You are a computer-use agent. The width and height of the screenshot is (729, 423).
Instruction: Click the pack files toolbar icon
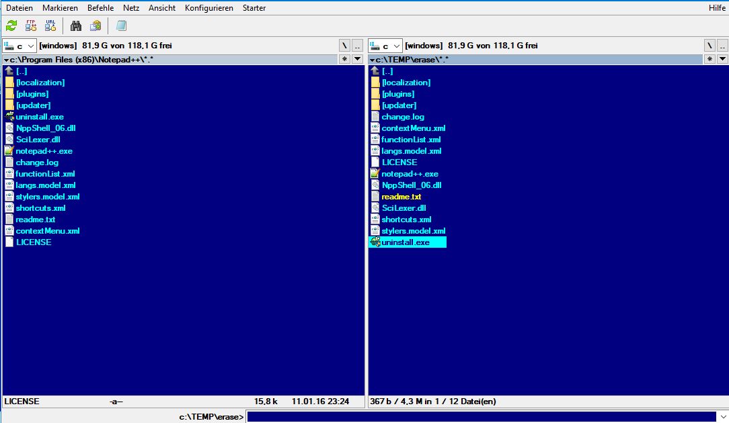click(95, 26)
